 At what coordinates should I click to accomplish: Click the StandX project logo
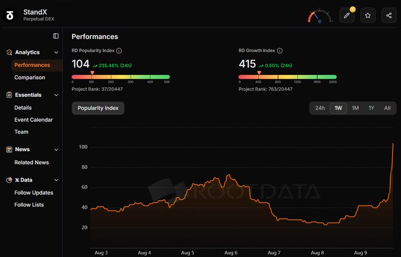pyautogui.click(x=9, y=15)
